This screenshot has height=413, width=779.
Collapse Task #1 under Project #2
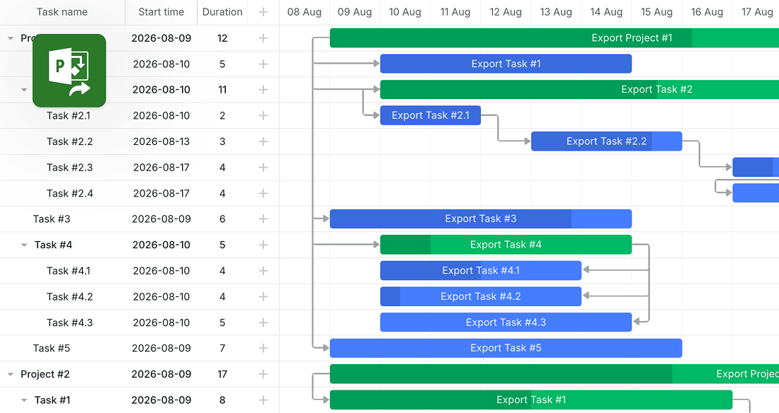coord(24,400)
